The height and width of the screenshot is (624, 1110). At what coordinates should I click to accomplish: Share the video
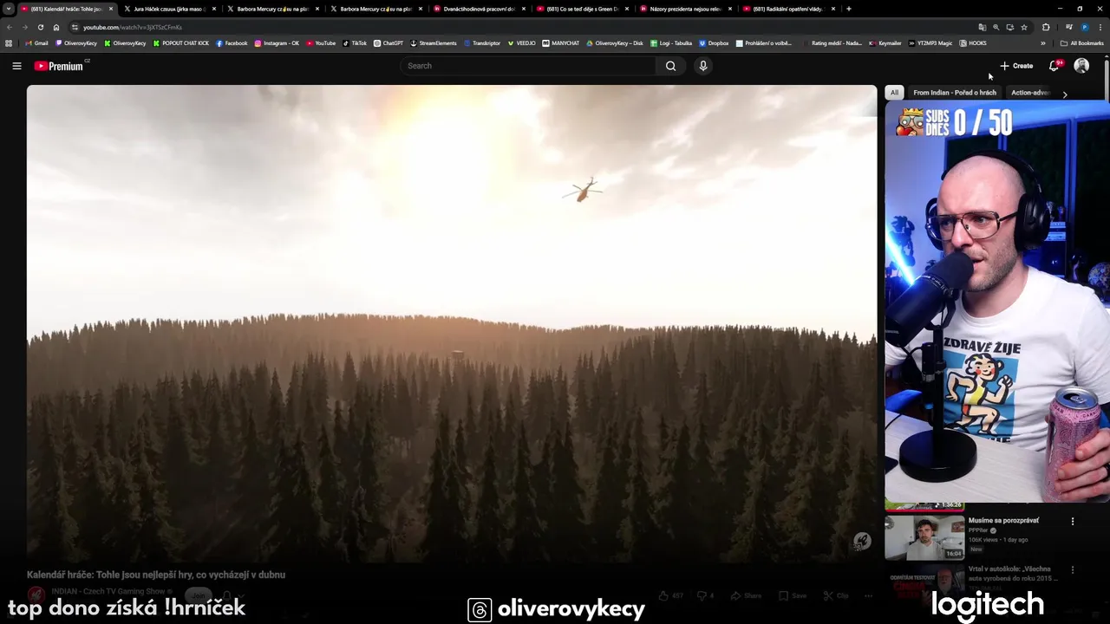(x=746, y=595)
